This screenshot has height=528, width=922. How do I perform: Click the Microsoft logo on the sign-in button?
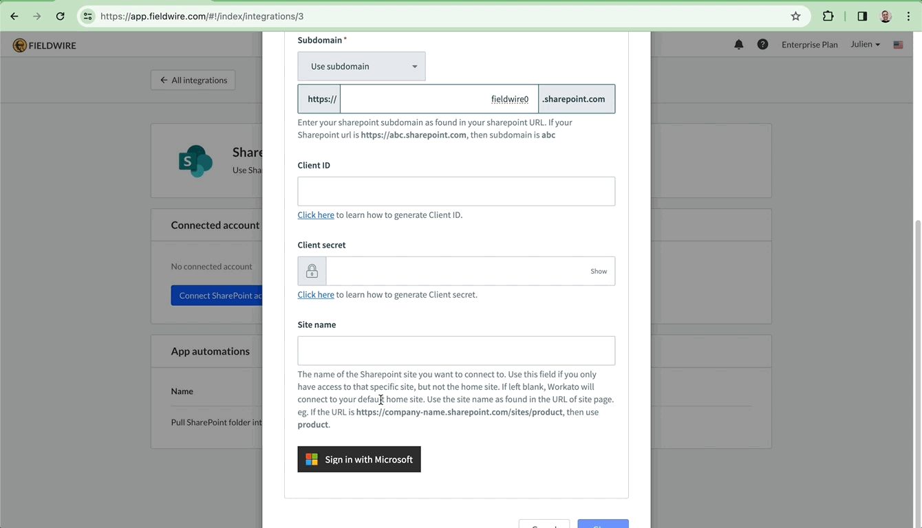point(312,459)
